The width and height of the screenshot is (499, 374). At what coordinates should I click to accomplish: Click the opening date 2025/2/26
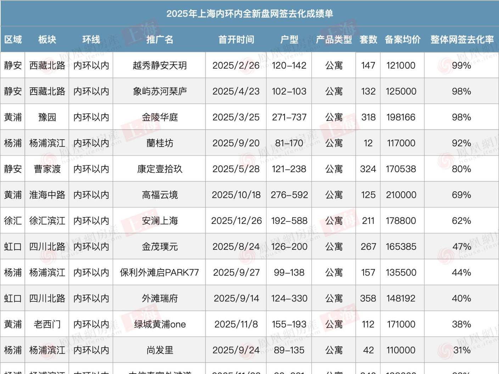pyautogui.click(x=236, y=66)
